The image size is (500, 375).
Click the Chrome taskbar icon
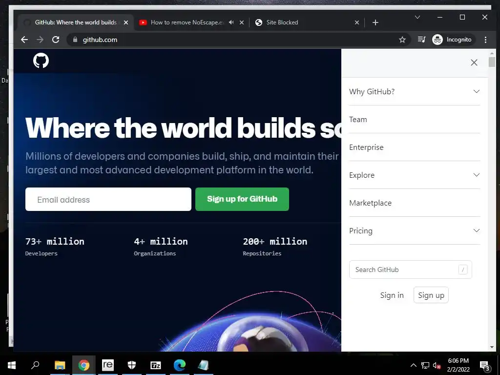pos(84,365)
